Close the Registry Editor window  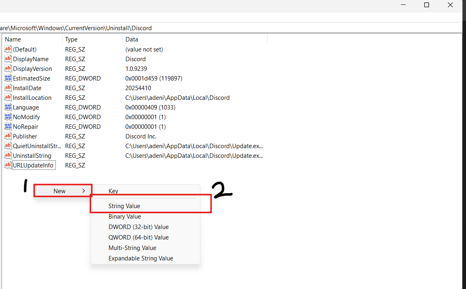[450, 5]
